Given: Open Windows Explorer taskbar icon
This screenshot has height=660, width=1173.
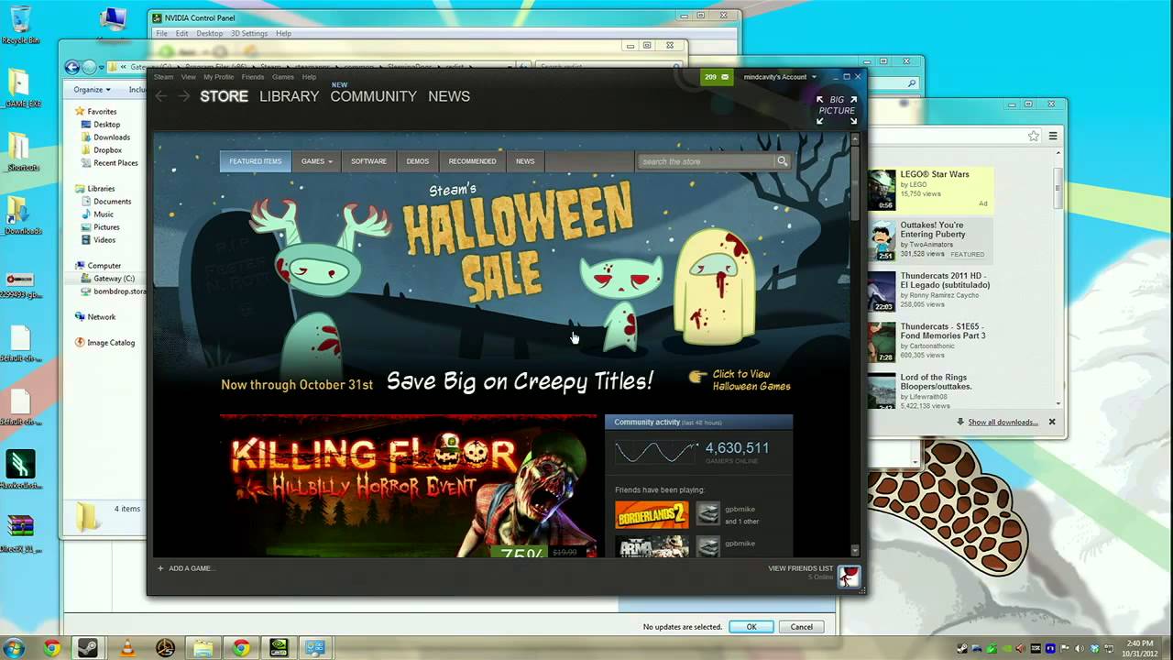Looking at the screenshot, I should [x=203, y=648].
